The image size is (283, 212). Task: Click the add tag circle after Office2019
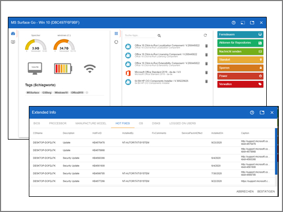(87, 92)
